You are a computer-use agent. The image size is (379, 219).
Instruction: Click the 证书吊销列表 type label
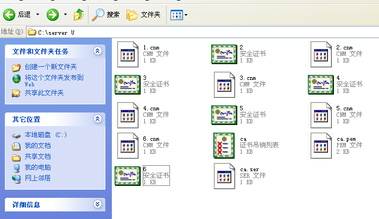(259, 145)
